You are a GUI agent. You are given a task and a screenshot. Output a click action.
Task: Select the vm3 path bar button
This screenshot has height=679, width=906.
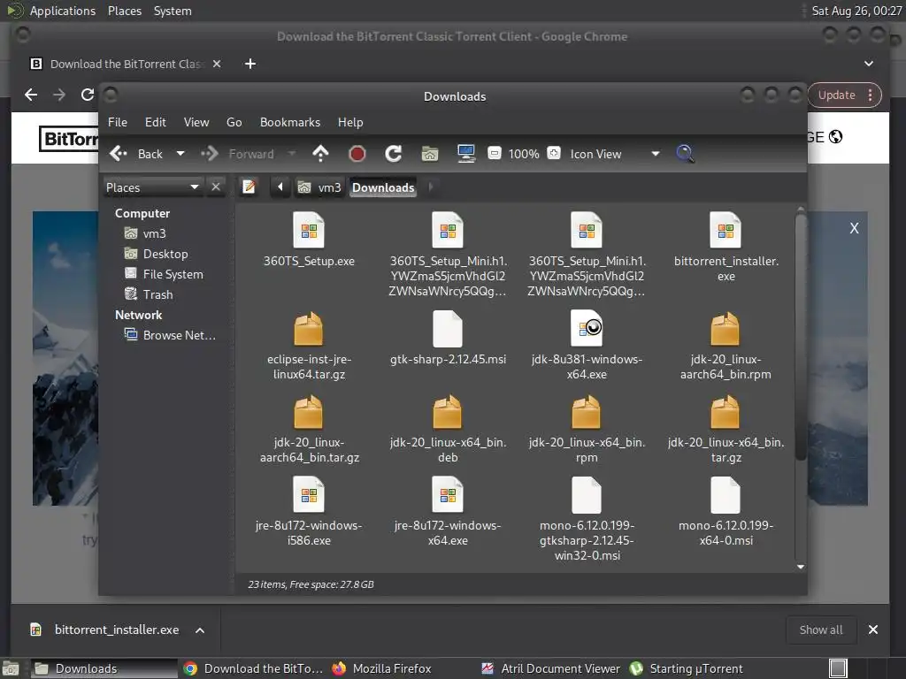pyautogui.click(x=319, y=187)
